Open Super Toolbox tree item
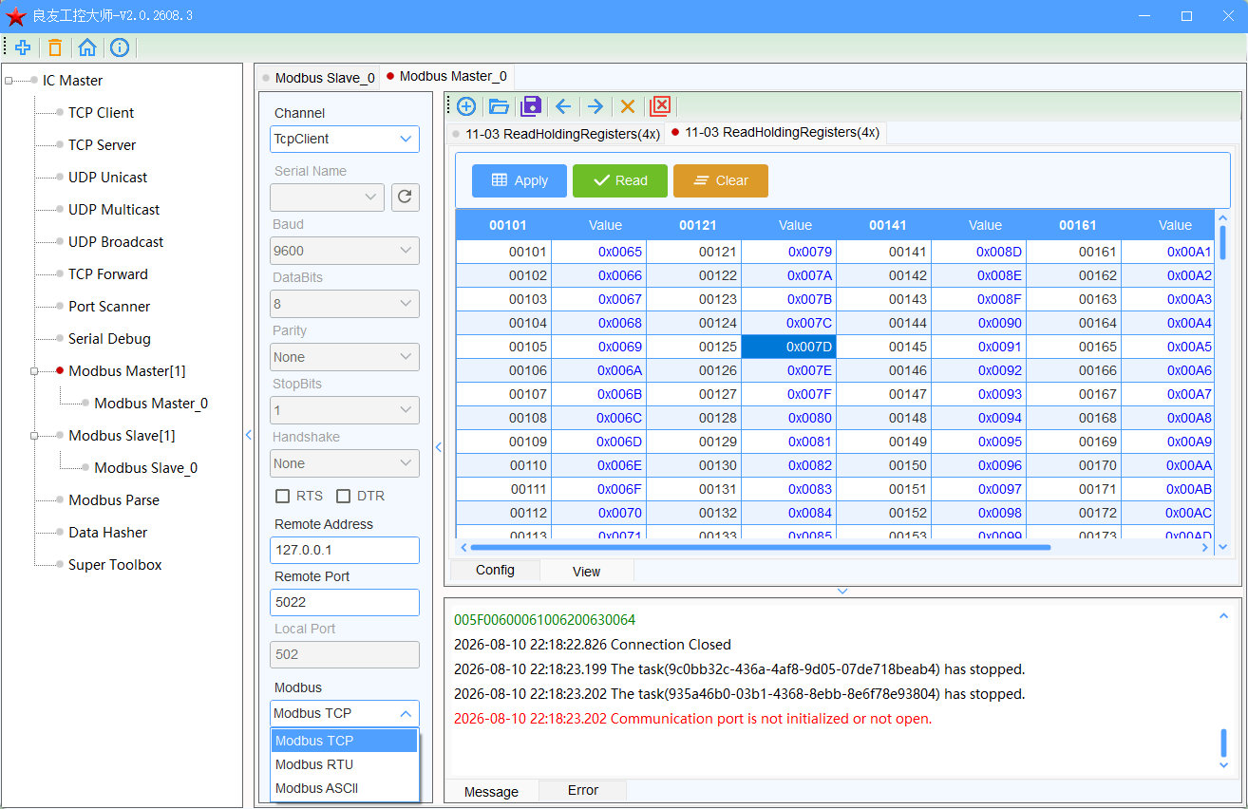Screen dimensions: 1248x809 115,565
